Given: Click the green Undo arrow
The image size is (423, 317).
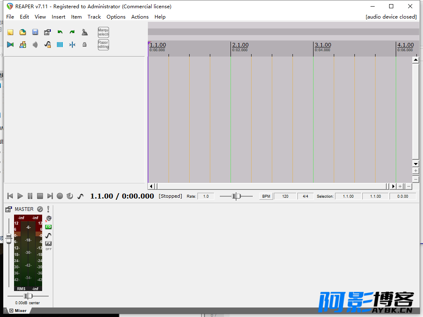Looking at the screenshot, I should pyautogui.click(x=60, y=32).
